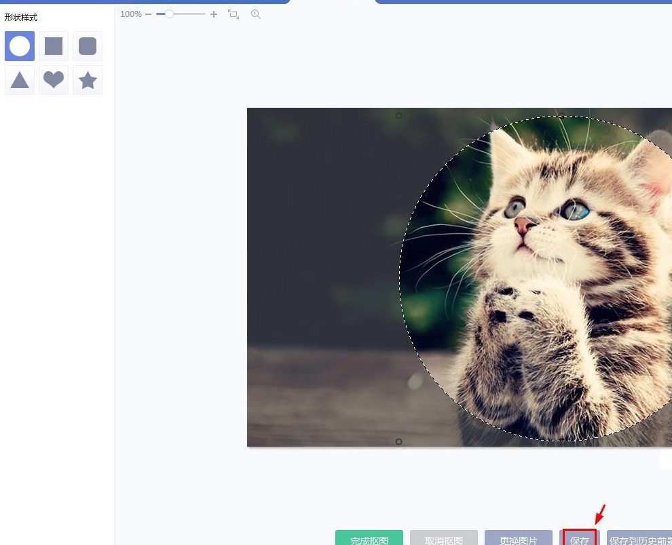Select the circle shape style
Image resolution: width=672 pixels, height=545 pixels.
(x=20, y=46)
